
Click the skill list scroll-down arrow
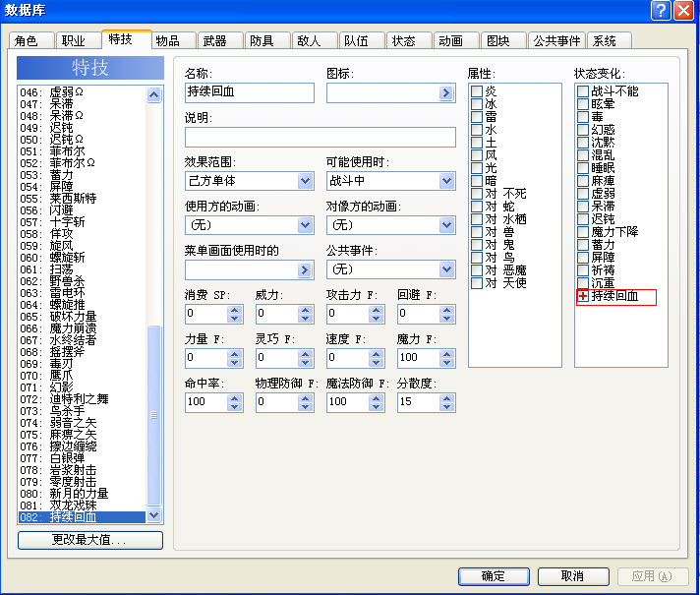(x=153, y=514)
